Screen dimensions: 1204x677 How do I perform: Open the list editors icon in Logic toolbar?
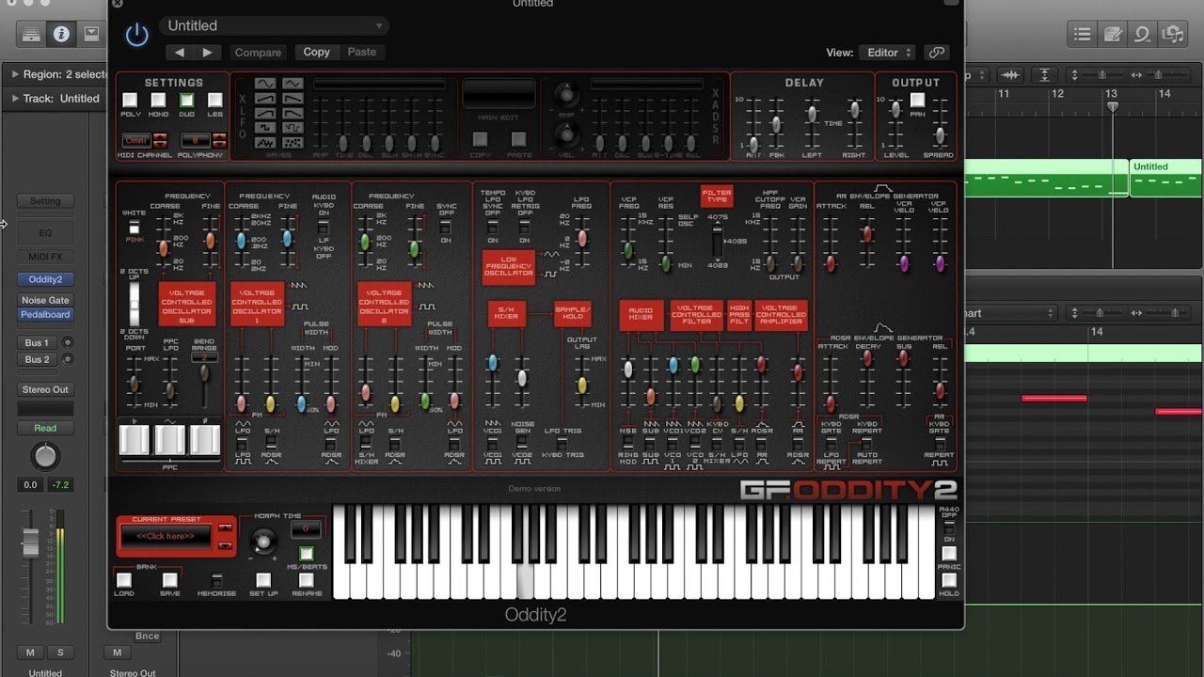coord(1083,34)
